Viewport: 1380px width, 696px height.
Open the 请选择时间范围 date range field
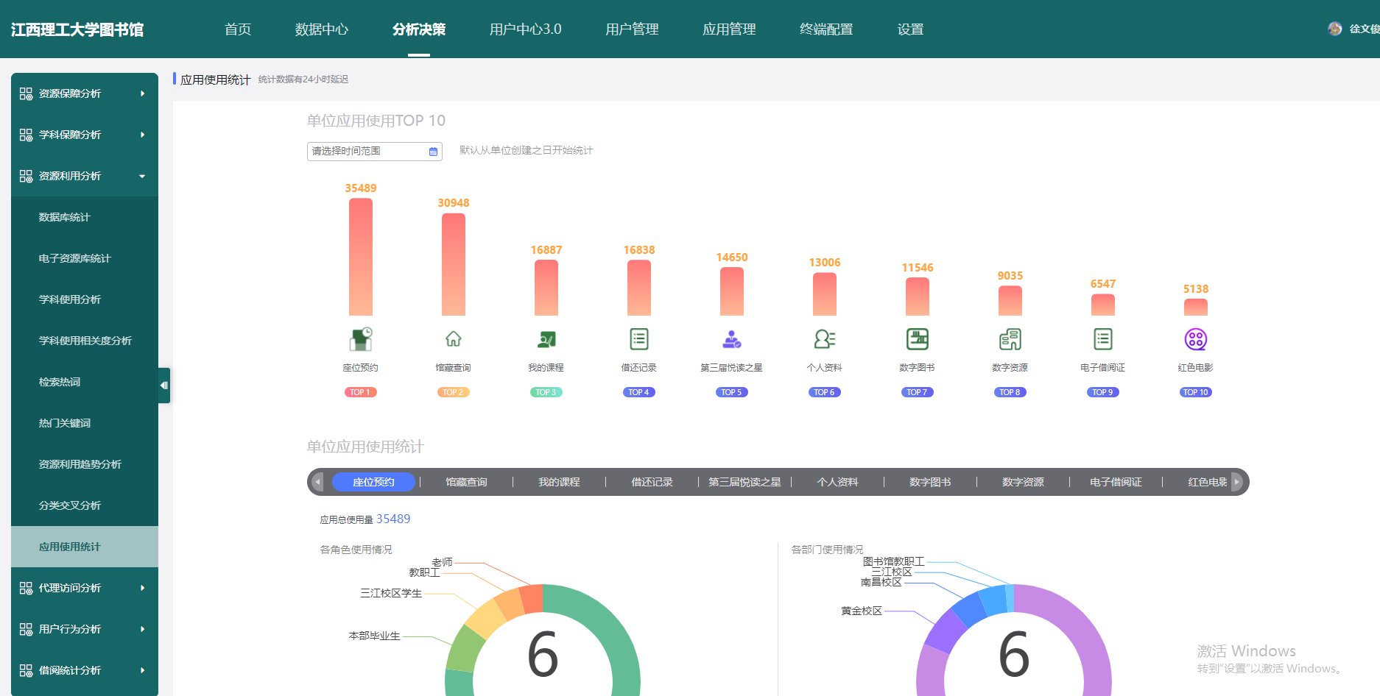(373, 152)
